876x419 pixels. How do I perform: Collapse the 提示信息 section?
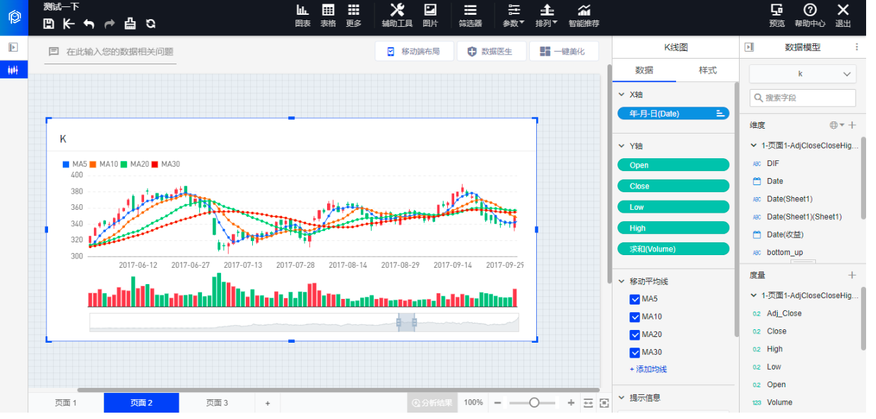point(622,398)
